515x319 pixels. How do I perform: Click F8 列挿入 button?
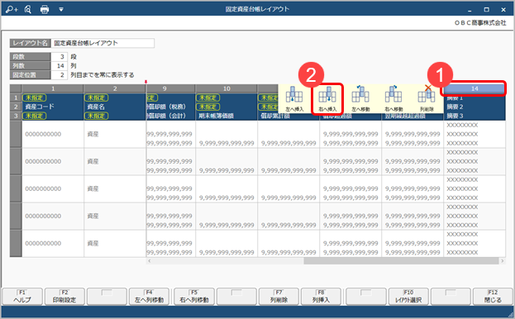click(321, 297)
